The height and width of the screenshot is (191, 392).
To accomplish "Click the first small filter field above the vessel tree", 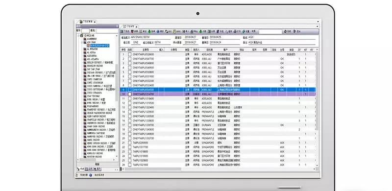I will tap(85, 31).
